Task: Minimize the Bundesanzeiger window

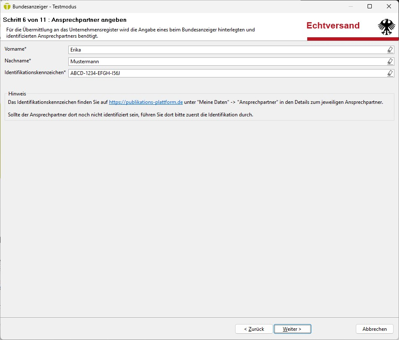Action: point(350,7)
